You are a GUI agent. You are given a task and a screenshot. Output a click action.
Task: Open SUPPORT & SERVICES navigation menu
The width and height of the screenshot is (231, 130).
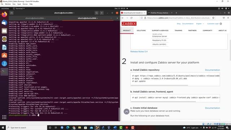160,30
